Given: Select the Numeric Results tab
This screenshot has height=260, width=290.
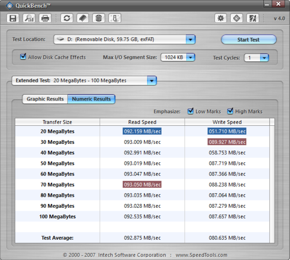Looking at the screenshot, I should [x=91, y=99].
